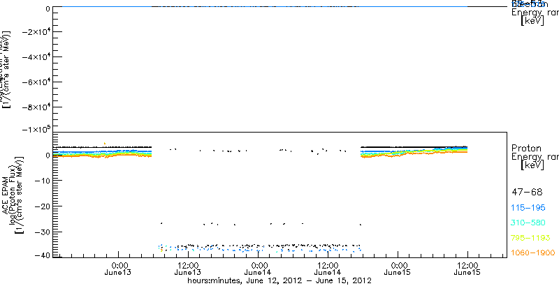Select the 12:00 June13 time axis label
The width and height of the screenshot is (559, 286).
(188, 269)
